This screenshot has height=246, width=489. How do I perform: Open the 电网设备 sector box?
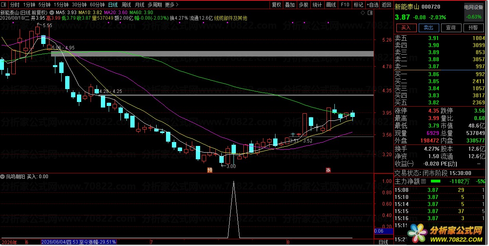(474, 12)
